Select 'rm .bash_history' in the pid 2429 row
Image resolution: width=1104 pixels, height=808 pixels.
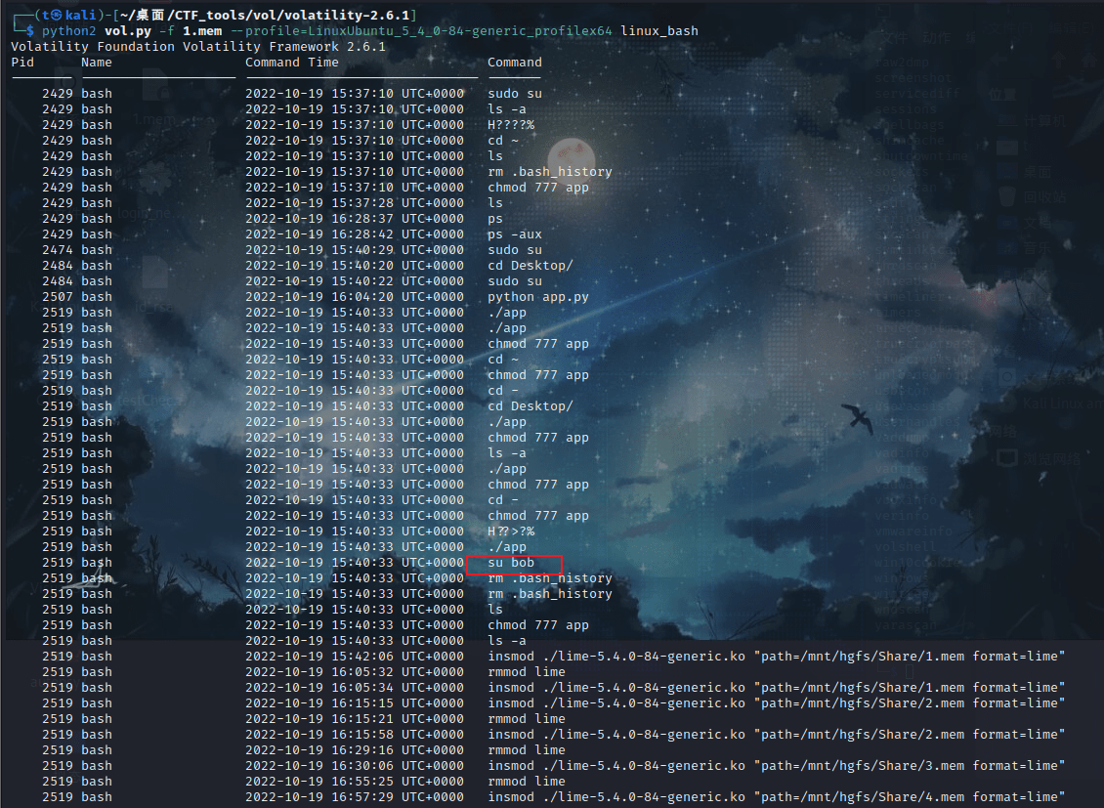click(550, 172)
